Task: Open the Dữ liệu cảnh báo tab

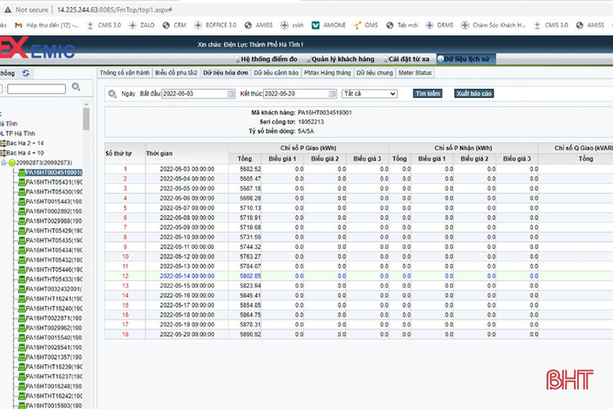Action: coord(275,73)
